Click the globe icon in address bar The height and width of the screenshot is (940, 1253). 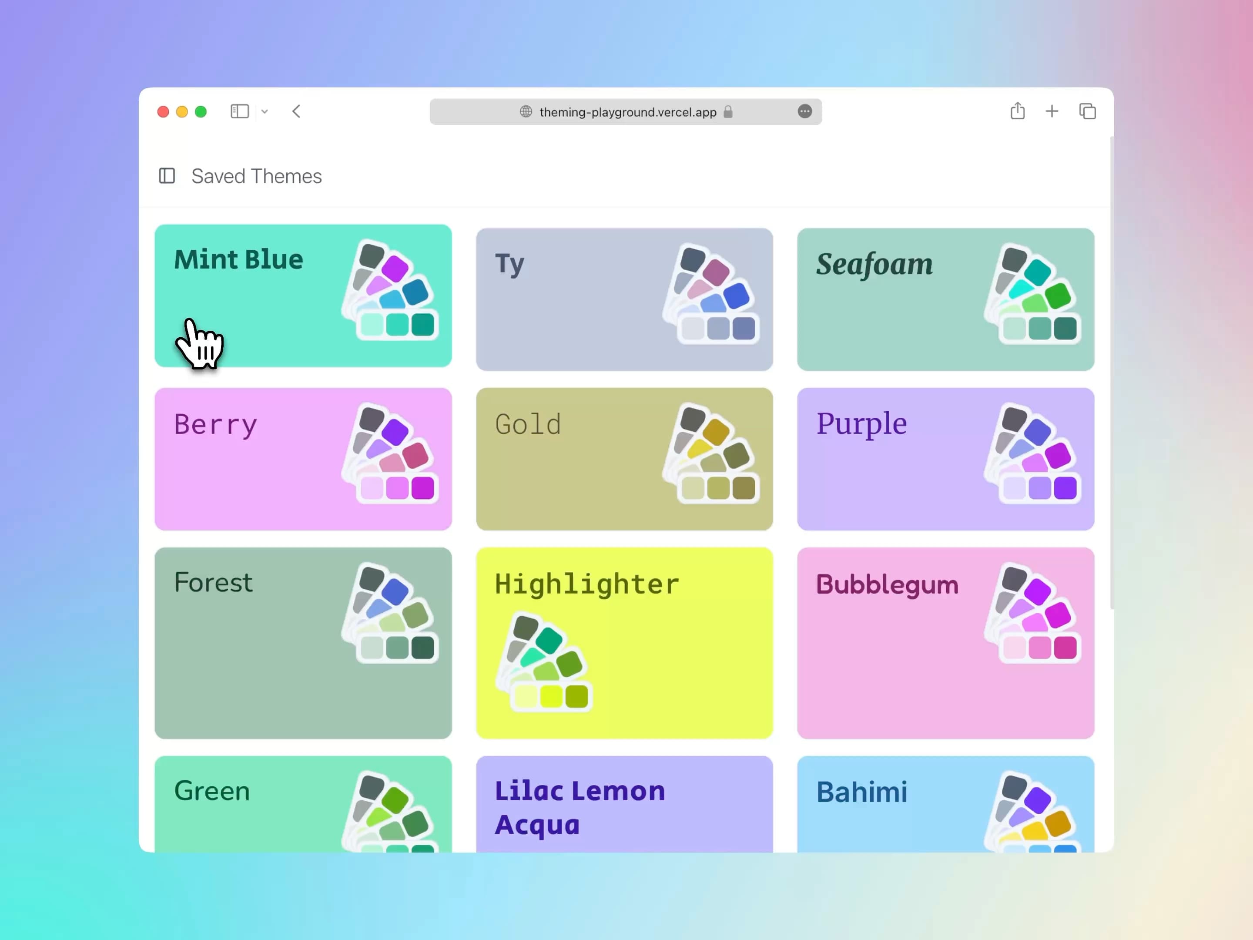[x=526, y=111]
